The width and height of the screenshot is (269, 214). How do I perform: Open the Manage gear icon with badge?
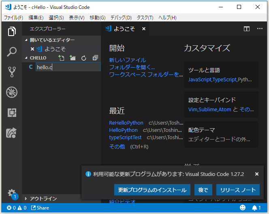click(x=12, y=194)
